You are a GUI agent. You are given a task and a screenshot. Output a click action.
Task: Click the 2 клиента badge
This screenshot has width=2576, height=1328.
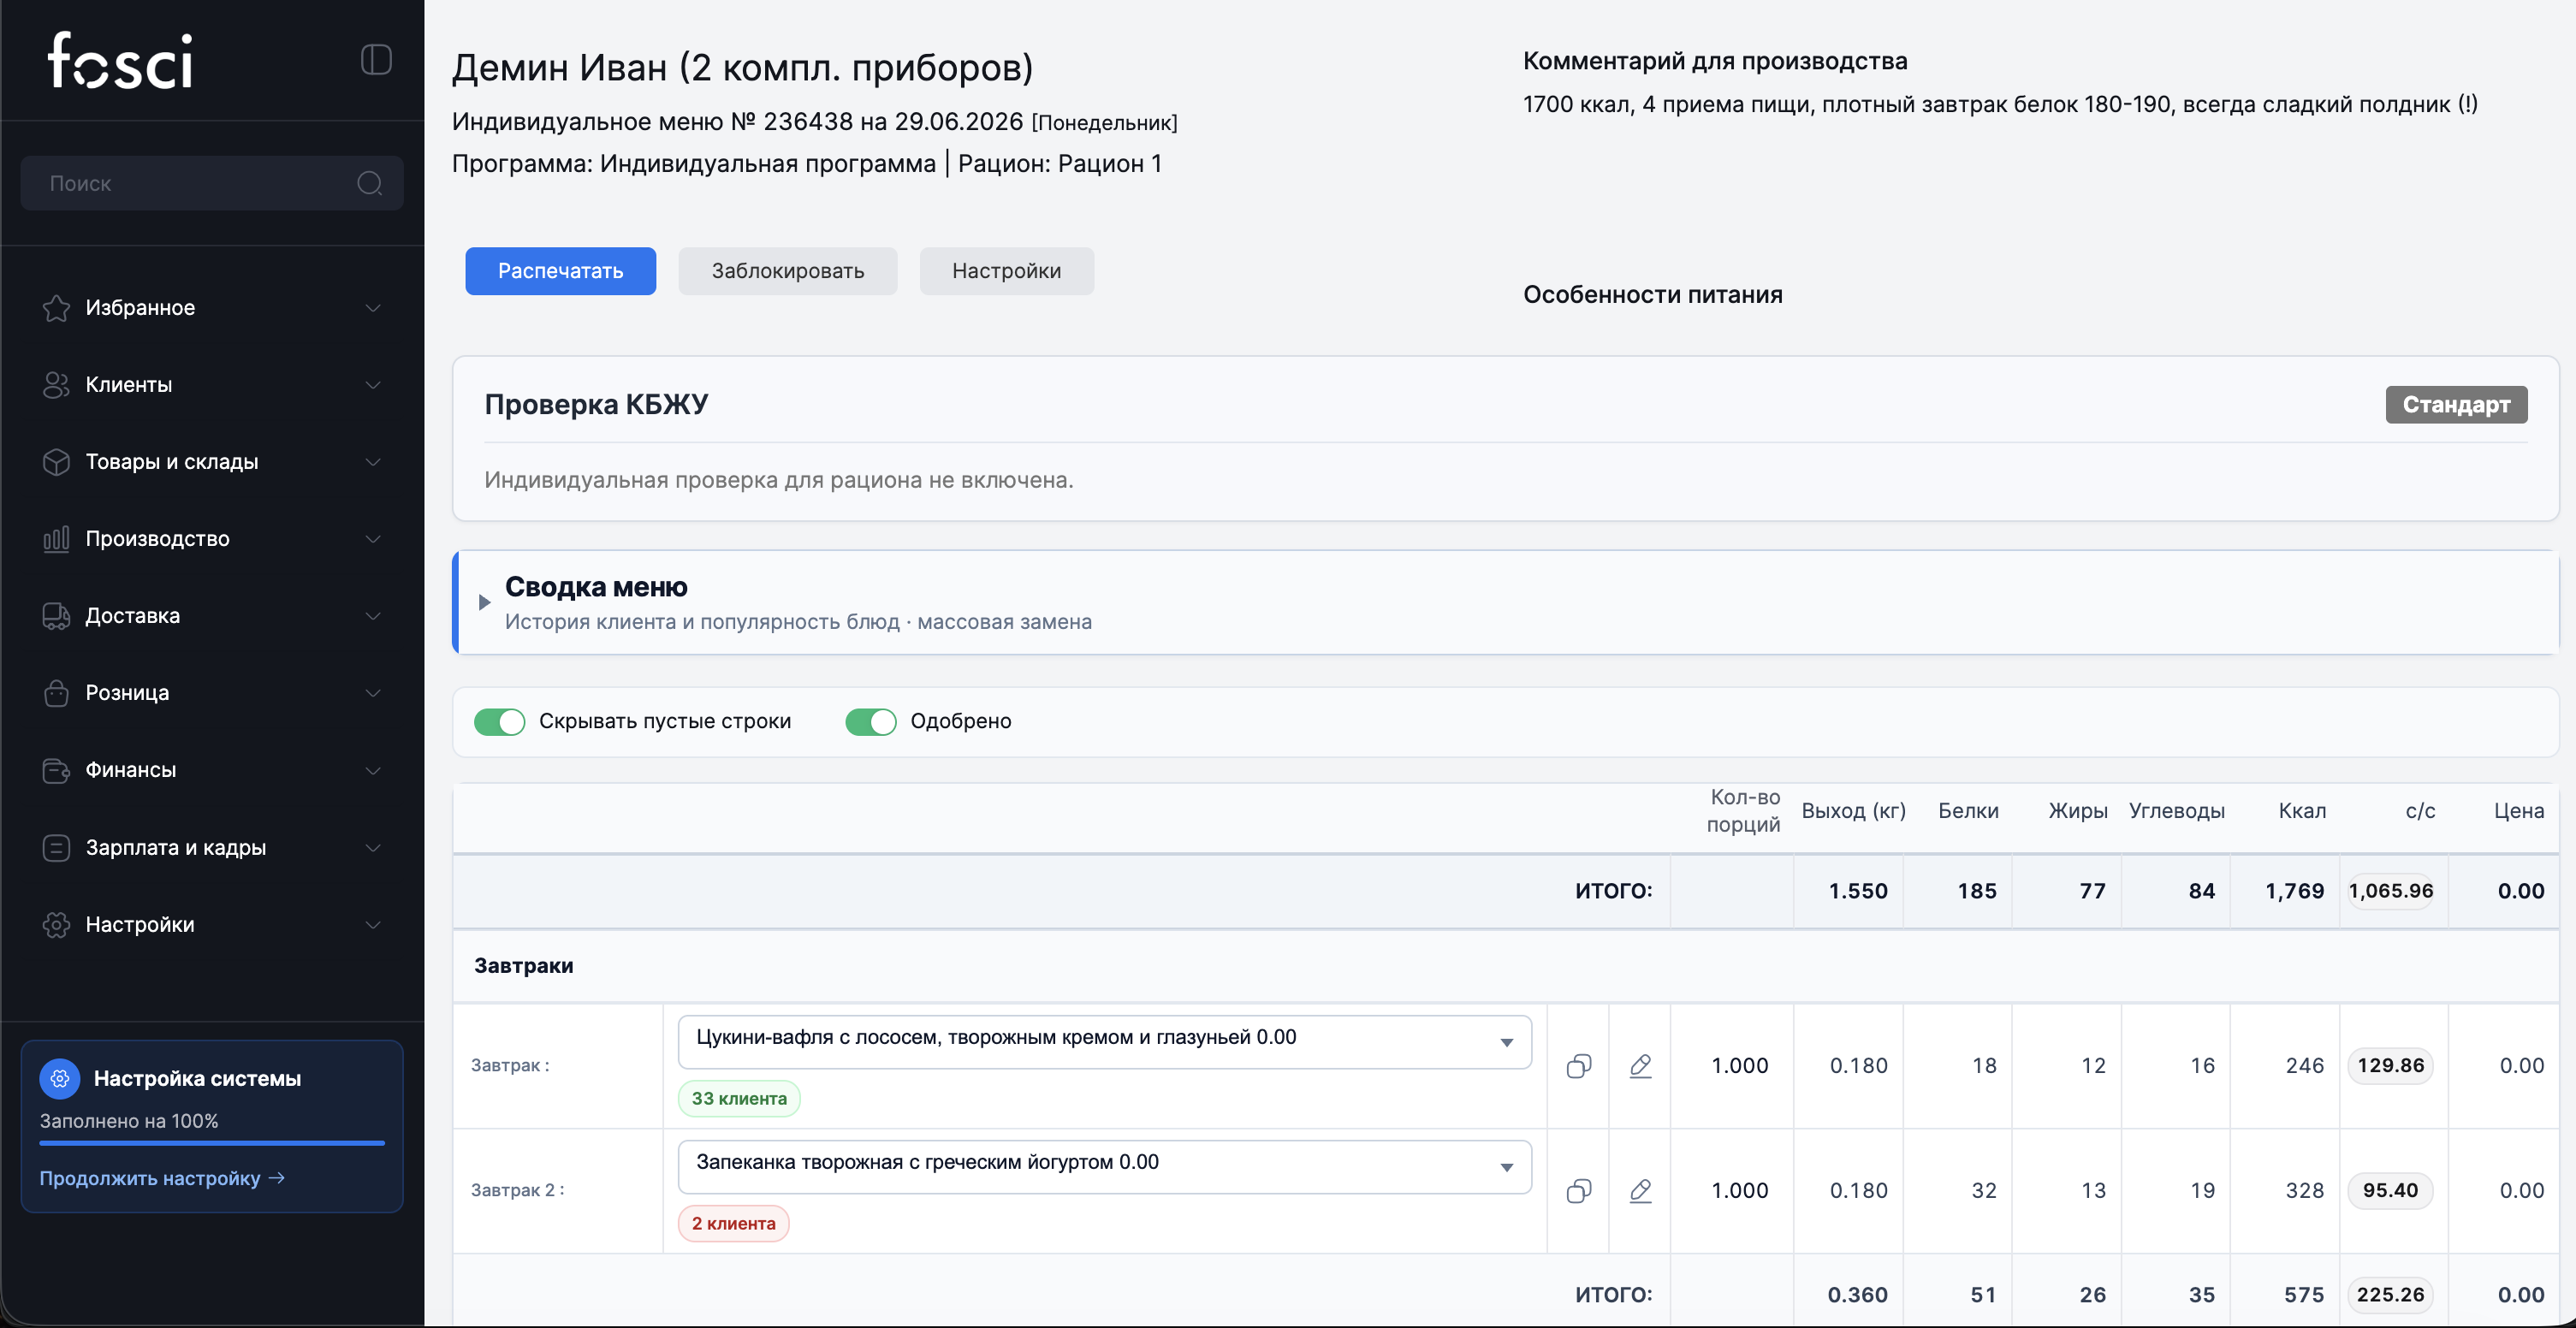[x=733, y=1223]
